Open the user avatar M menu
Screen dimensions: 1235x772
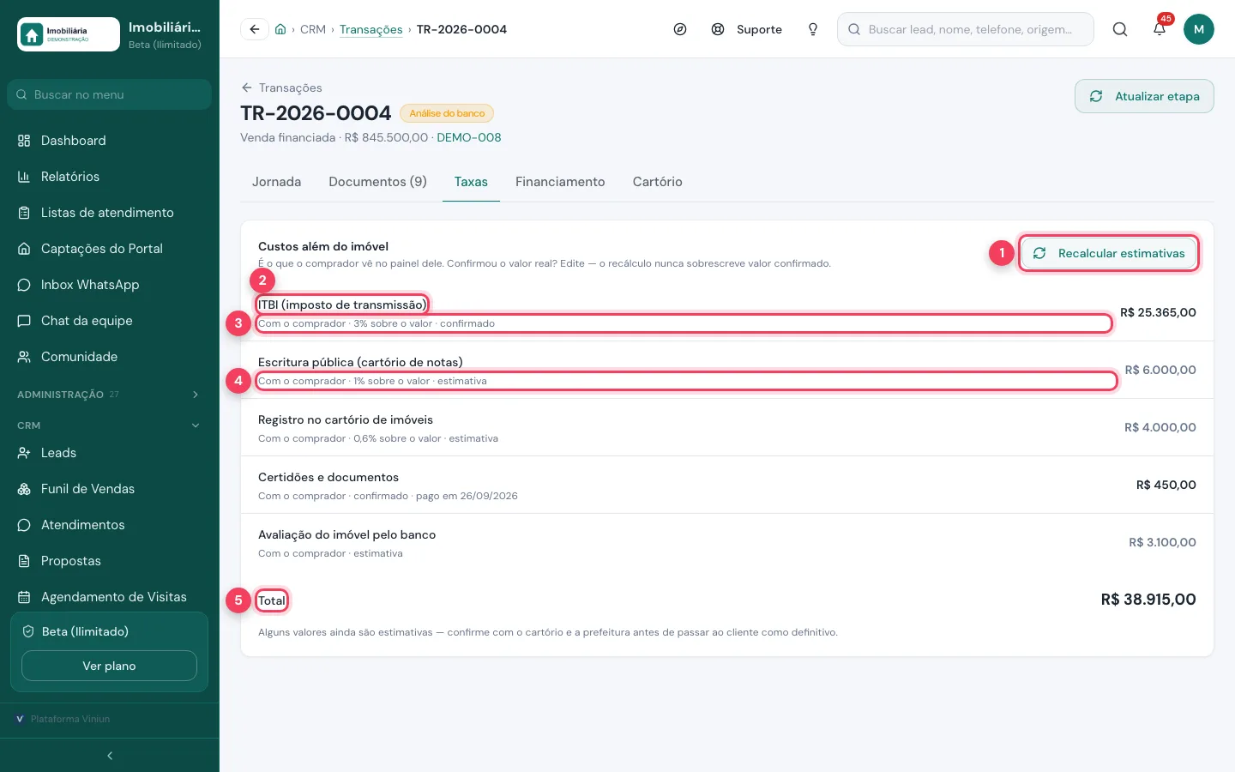pyautogui.click(x=1199, y=29)
